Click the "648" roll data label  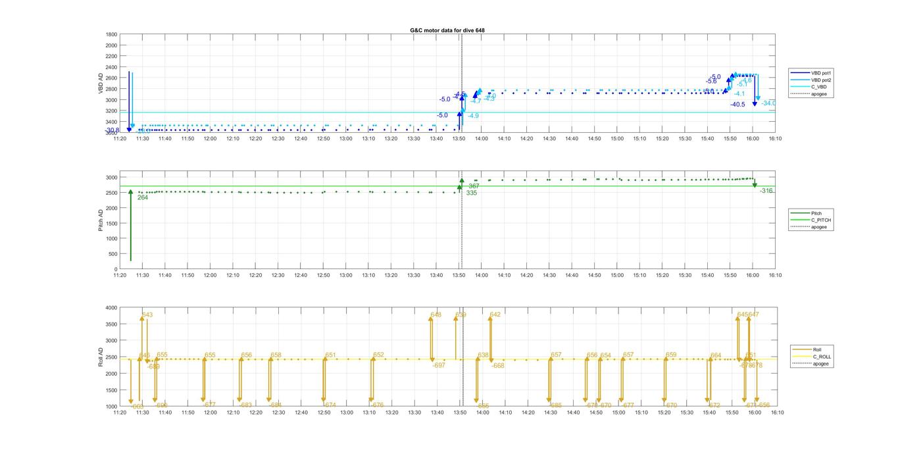click(x=436, y=315)
